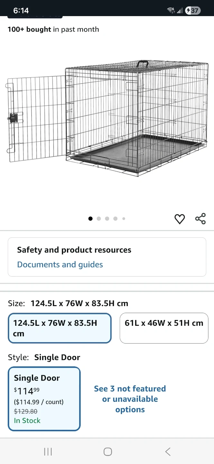Open Android recent apps button
This screenshot has height=464, width=214.
(x=48, y=452)
